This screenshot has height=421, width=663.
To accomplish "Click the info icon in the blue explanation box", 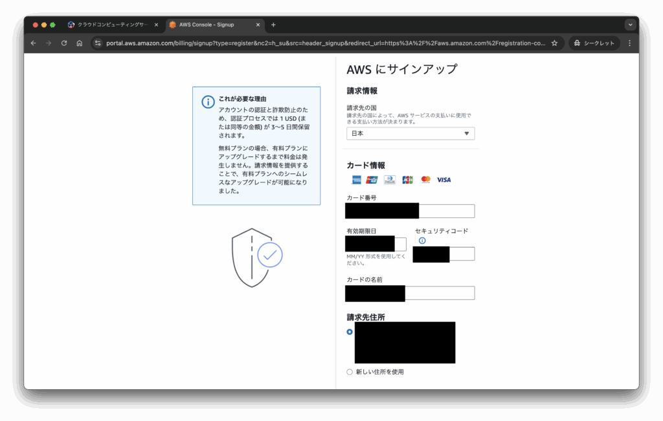I will (x=207, y=102).
